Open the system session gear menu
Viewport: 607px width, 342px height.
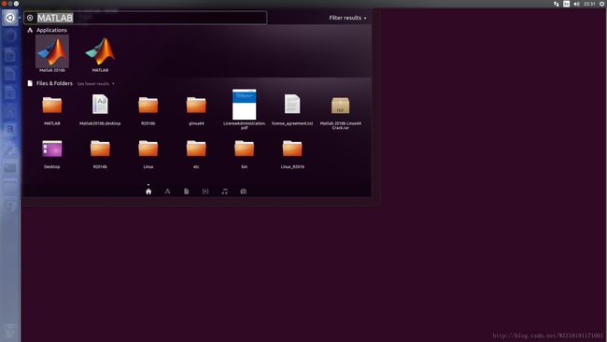(x=602, y=4)
